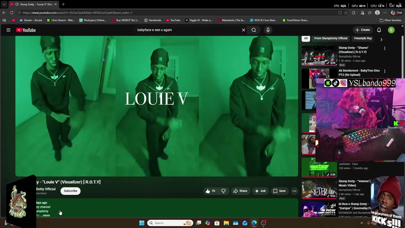Select the Freestyle Rap chip

point(363,38)
